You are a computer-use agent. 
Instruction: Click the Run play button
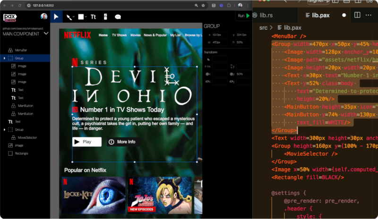(243, 16)
